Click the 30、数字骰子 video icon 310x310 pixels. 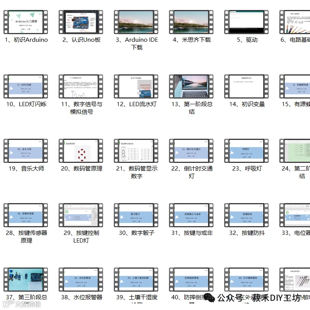tap(136, 215)
